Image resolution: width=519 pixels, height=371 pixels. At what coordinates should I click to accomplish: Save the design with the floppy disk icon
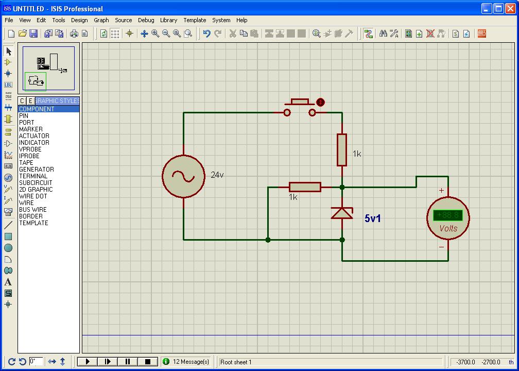(33, 33)
